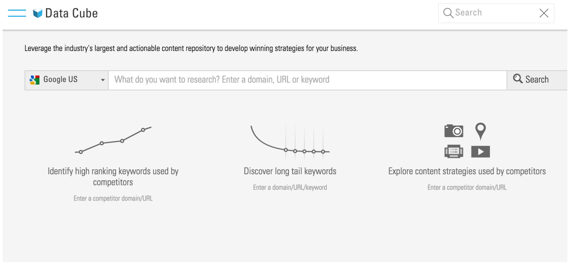Select Identify high ranking keywords used by competitors

[x=113, y=177]
